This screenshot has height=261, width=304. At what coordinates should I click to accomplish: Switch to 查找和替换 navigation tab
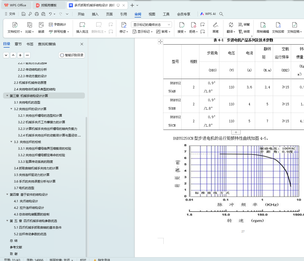pyautogui.click(x=47, y=44)
